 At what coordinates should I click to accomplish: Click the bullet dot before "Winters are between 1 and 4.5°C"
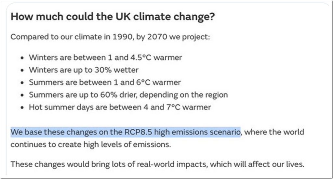[22, 58]
